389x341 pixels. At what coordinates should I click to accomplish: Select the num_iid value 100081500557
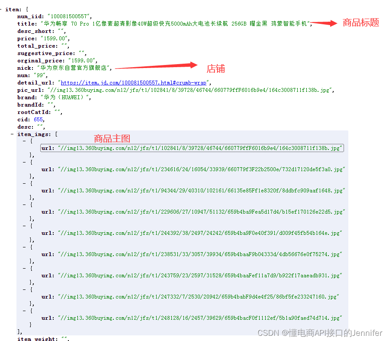(x=69, y=16)
